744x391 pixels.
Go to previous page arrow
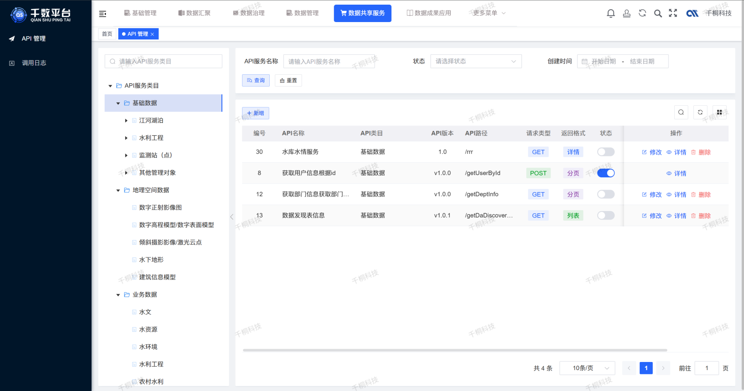[629, 368]
